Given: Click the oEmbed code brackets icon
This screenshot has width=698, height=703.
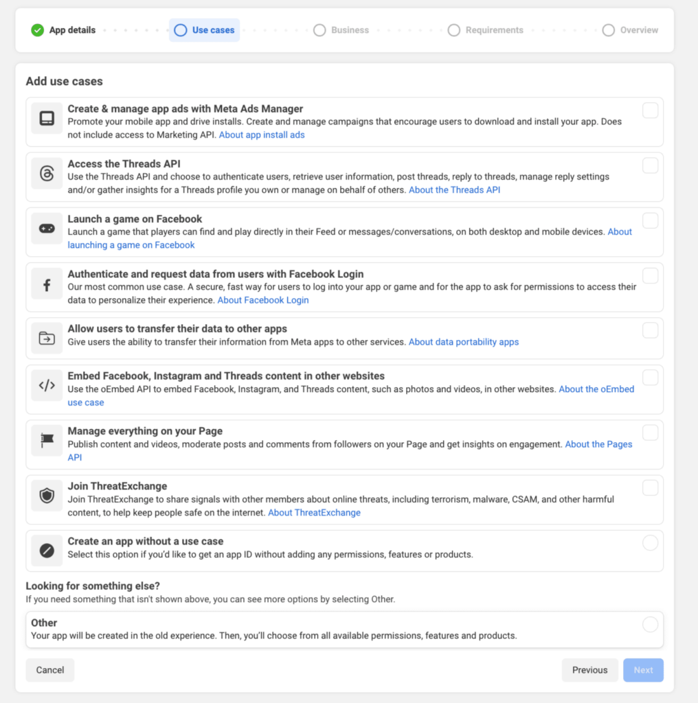Looking at the screenshot, I should click(x=47, y=386).
